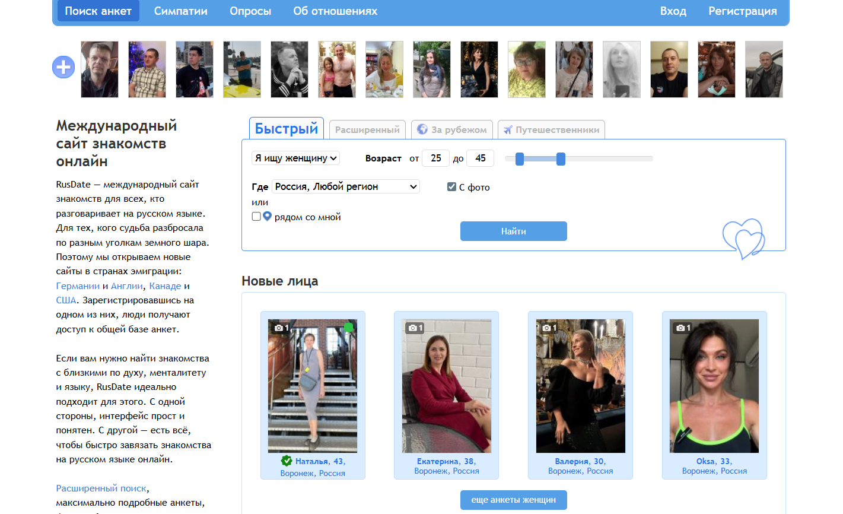This screenshot has width=843, height=514.
Task: Follow the США link
Action: 66,300
